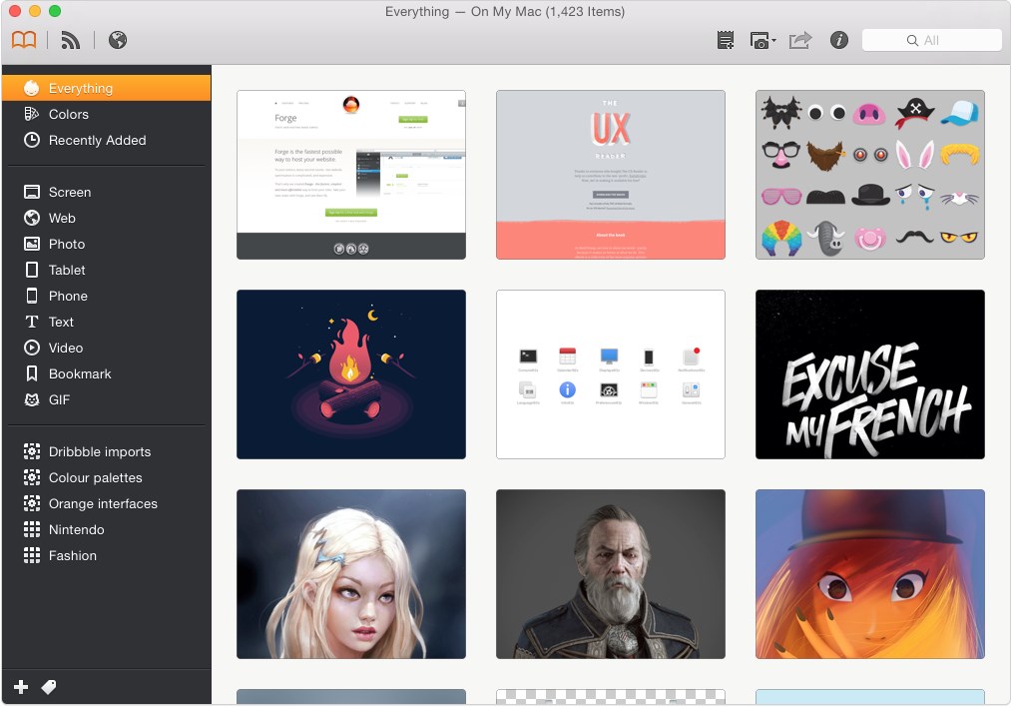
Task: Select the preference icons grid thumbnail
Action: [x=611, y=374]
